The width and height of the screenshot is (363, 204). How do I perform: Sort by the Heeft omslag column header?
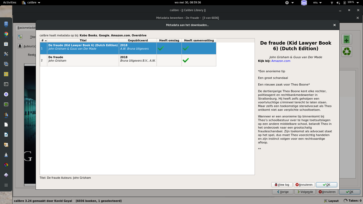[169, 40]
